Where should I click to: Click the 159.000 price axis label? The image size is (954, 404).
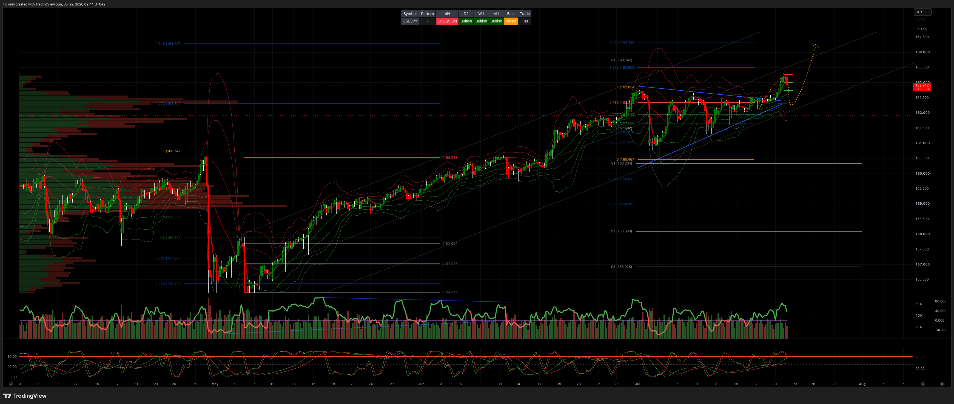pos(922,203)
